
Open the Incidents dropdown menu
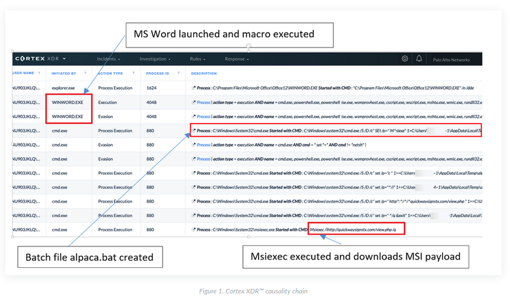(108, 59)
